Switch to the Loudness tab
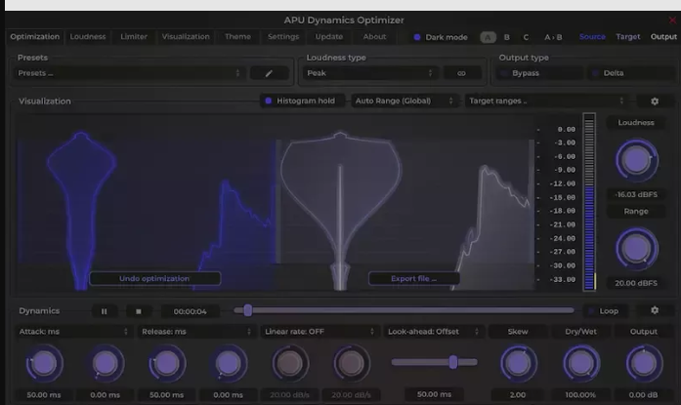Screen dimensions: 681x405 click(88, 37)
